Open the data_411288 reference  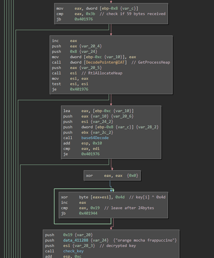click(x=76, y=240)
